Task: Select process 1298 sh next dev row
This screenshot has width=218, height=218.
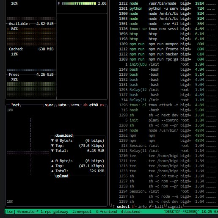Action: (x=167, y=115)
